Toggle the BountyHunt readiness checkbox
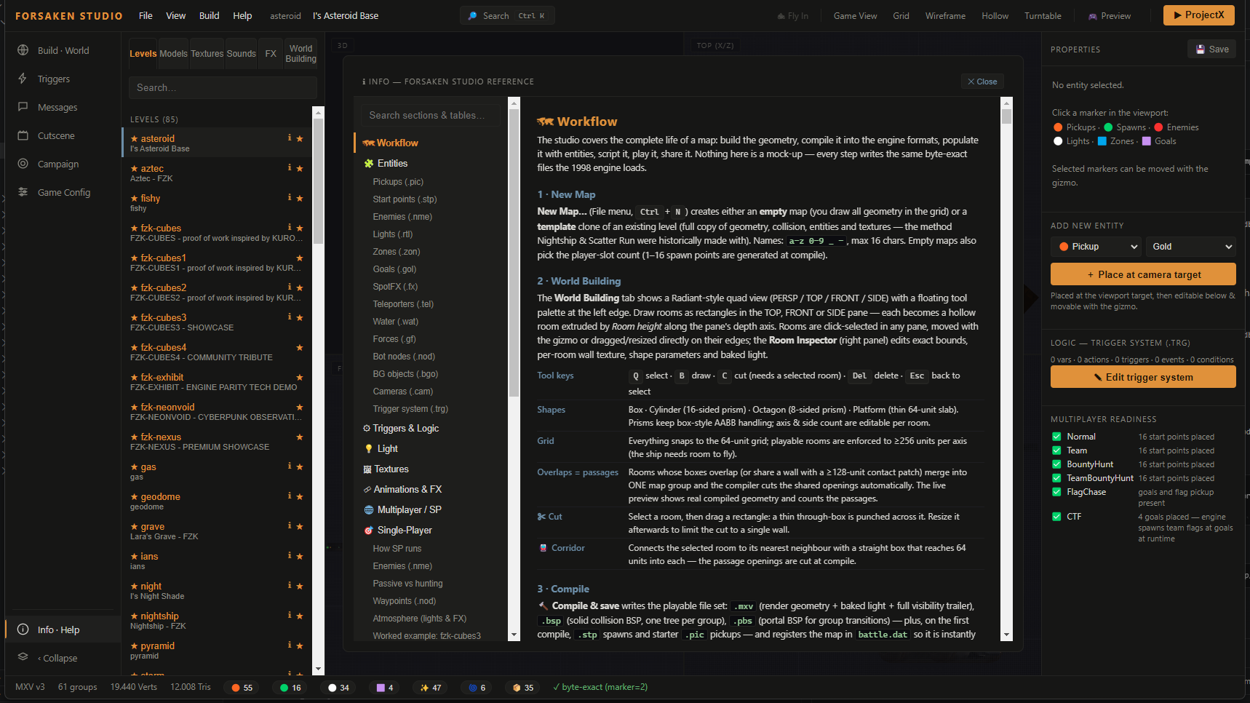The image size is (1250, 703). pos(1056,464)
